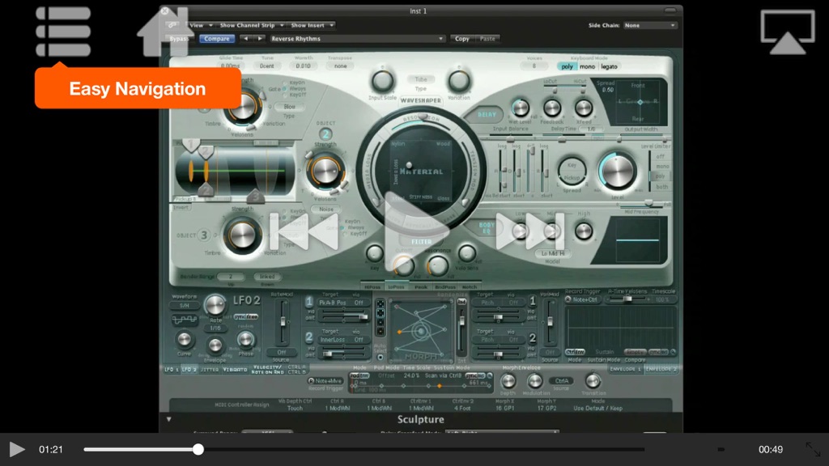
Task: Open the Easy Navigation list menu icon
Action: pos(63,32)
